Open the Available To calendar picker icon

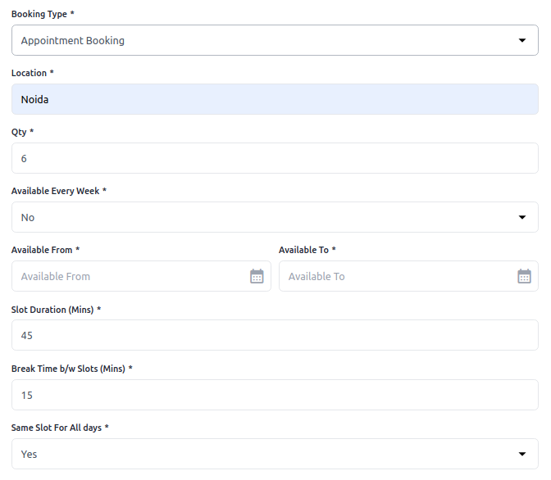click(524, 276)
